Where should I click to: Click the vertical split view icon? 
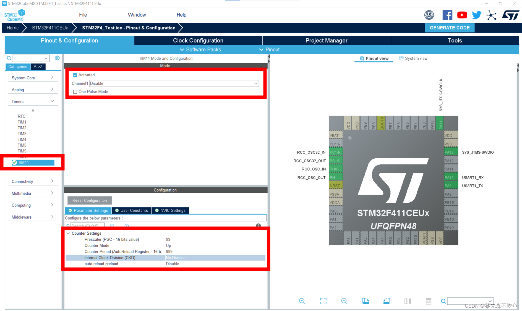click(408, 301)
